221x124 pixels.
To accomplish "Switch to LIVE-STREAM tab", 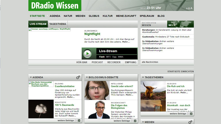I will point(38,24).
